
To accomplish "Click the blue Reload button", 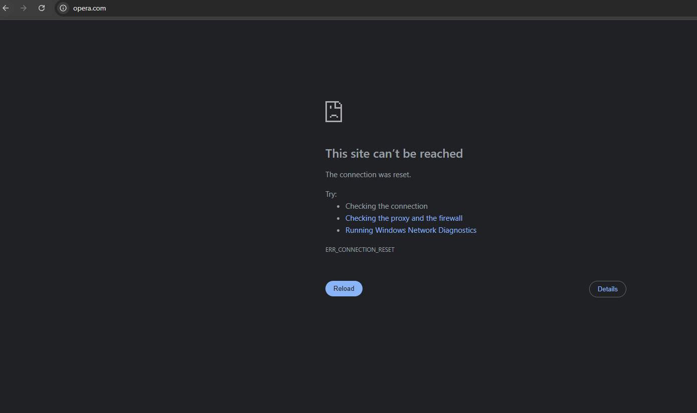I will tap(343, 289).
